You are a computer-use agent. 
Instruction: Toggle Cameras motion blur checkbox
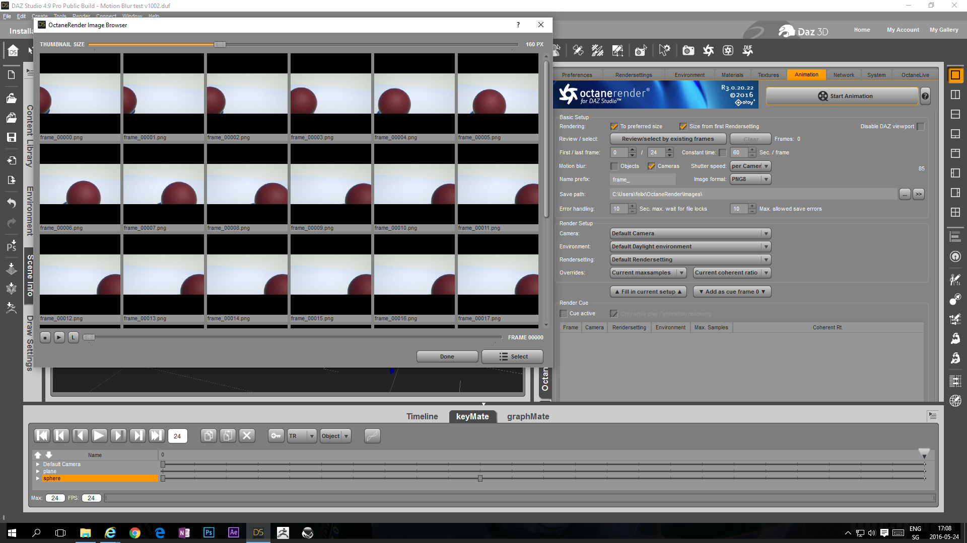click(651, 166)
